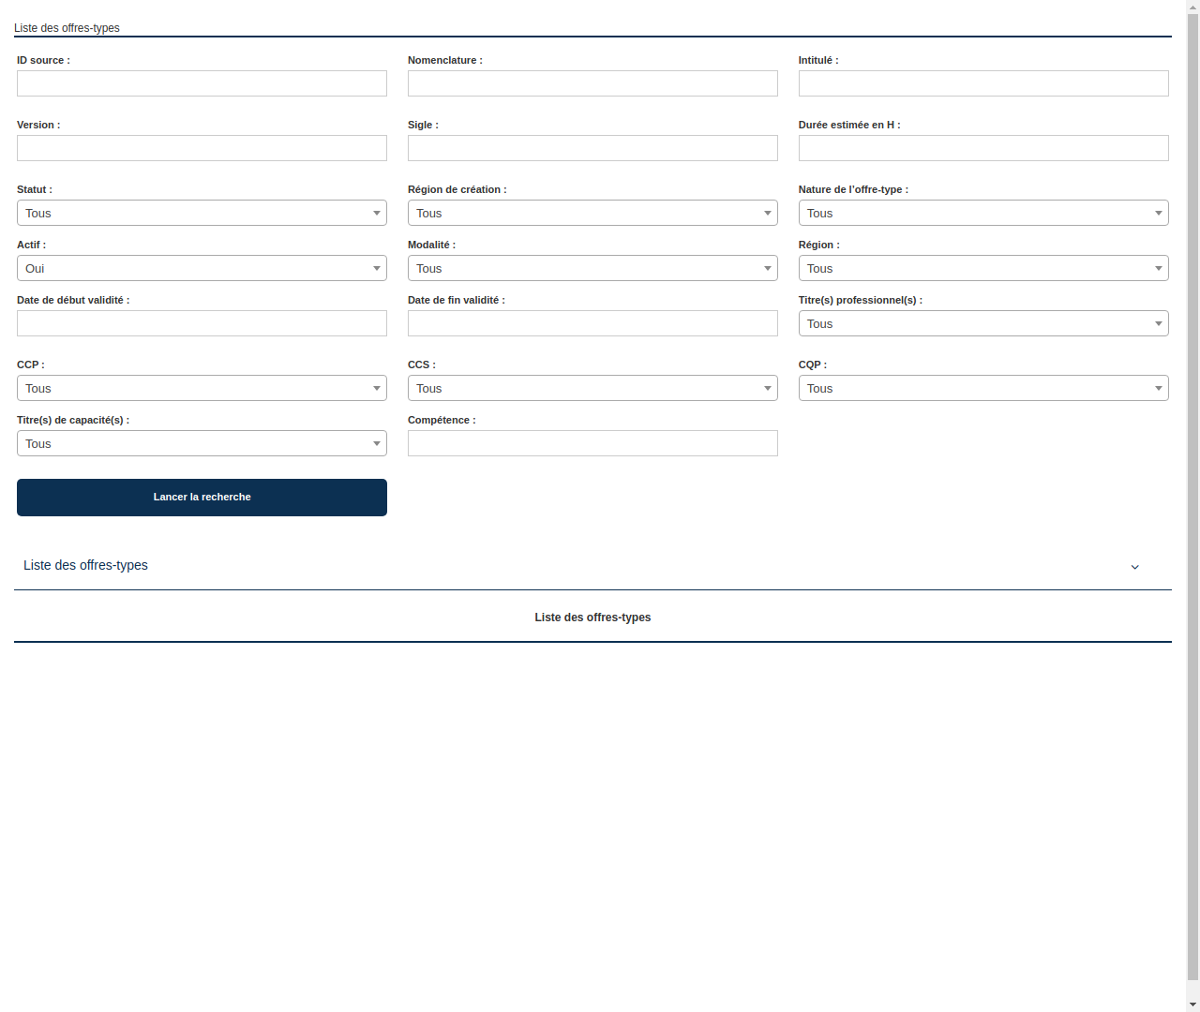Open the Région dropdown
This screenshot has height=1012, width=1200.
(x=982, y=268)
